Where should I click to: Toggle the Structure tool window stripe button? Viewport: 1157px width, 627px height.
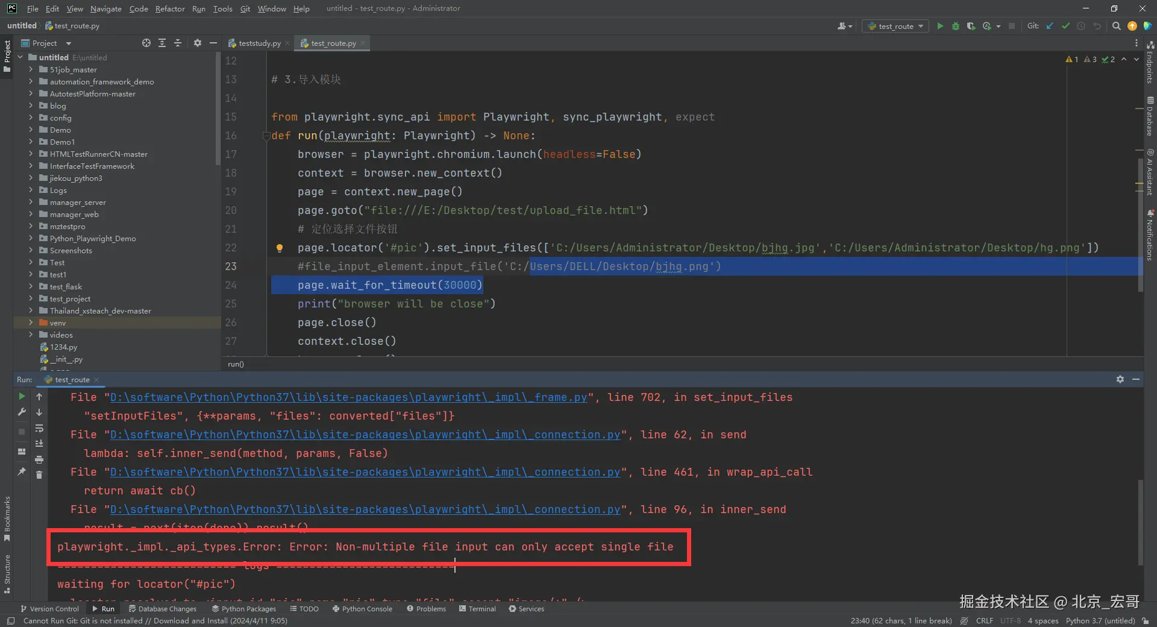click(x=7, y=573)
